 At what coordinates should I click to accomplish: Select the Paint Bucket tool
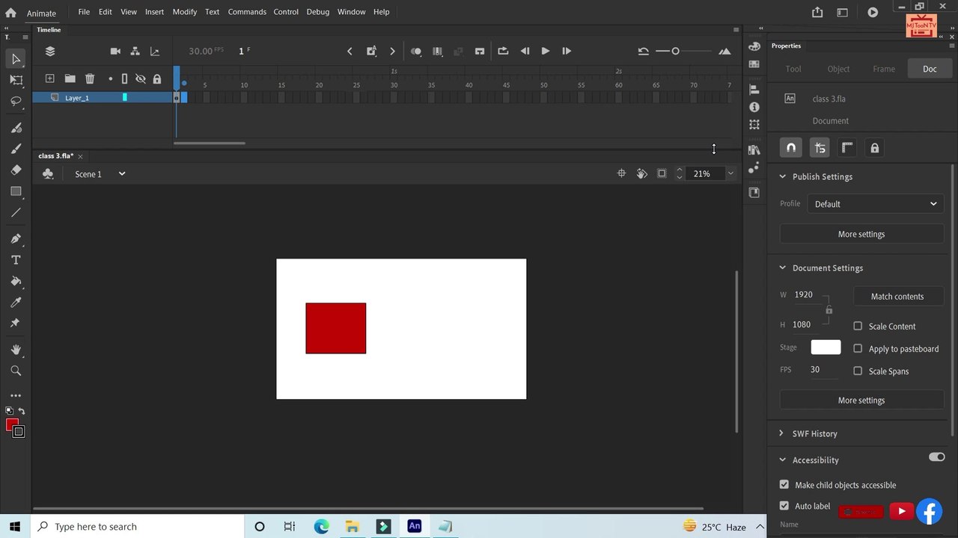pos(16,281)
